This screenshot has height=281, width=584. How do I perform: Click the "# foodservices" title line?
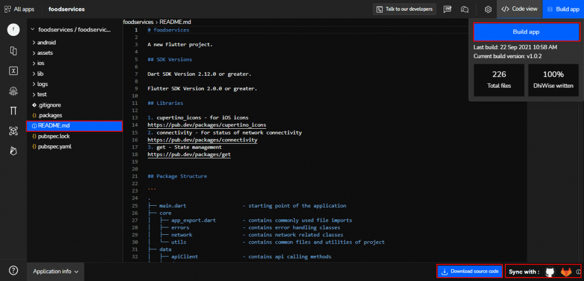(x=168, y=30)
